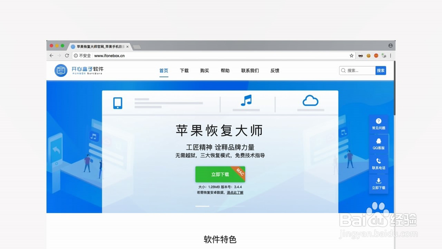Select the first carousel indicator
The image size is (442, 249).
pyautogui.click(x=202, y=206)
